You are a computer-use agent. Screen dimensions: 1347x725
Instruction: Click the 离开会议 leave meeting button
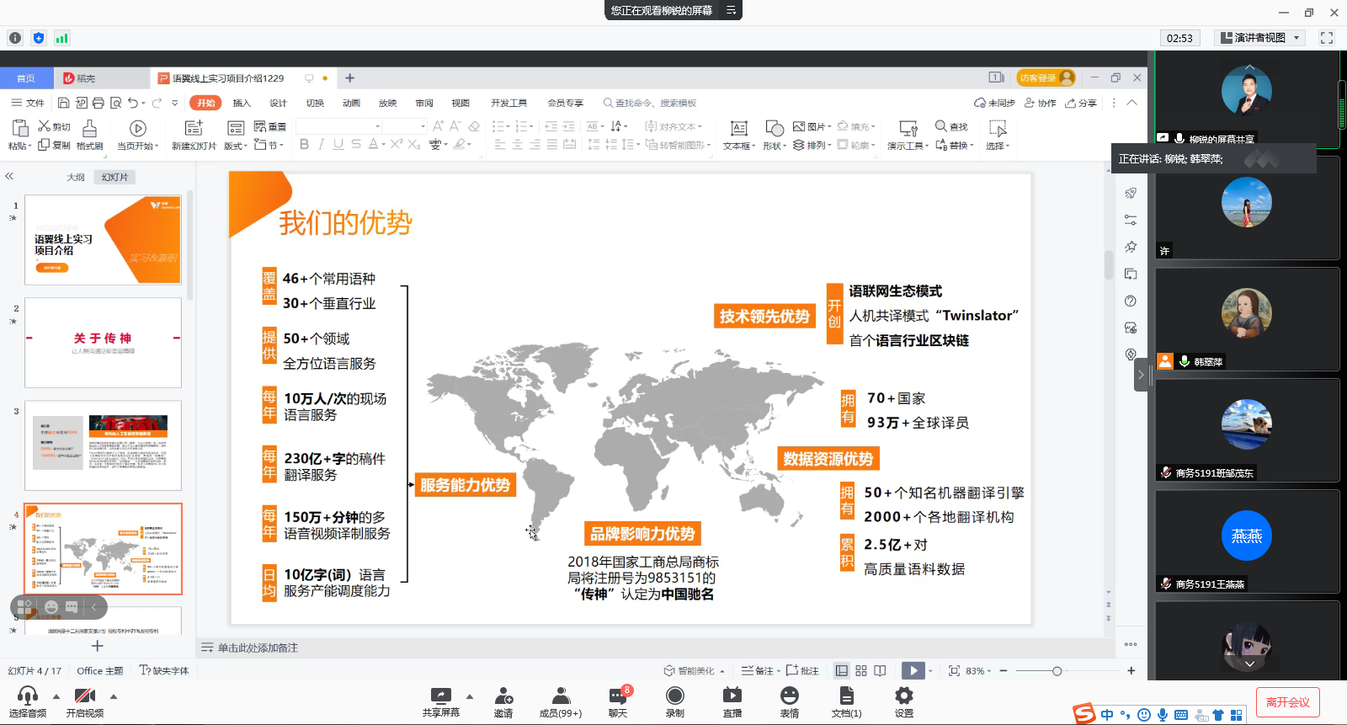tap(1287, 702)
